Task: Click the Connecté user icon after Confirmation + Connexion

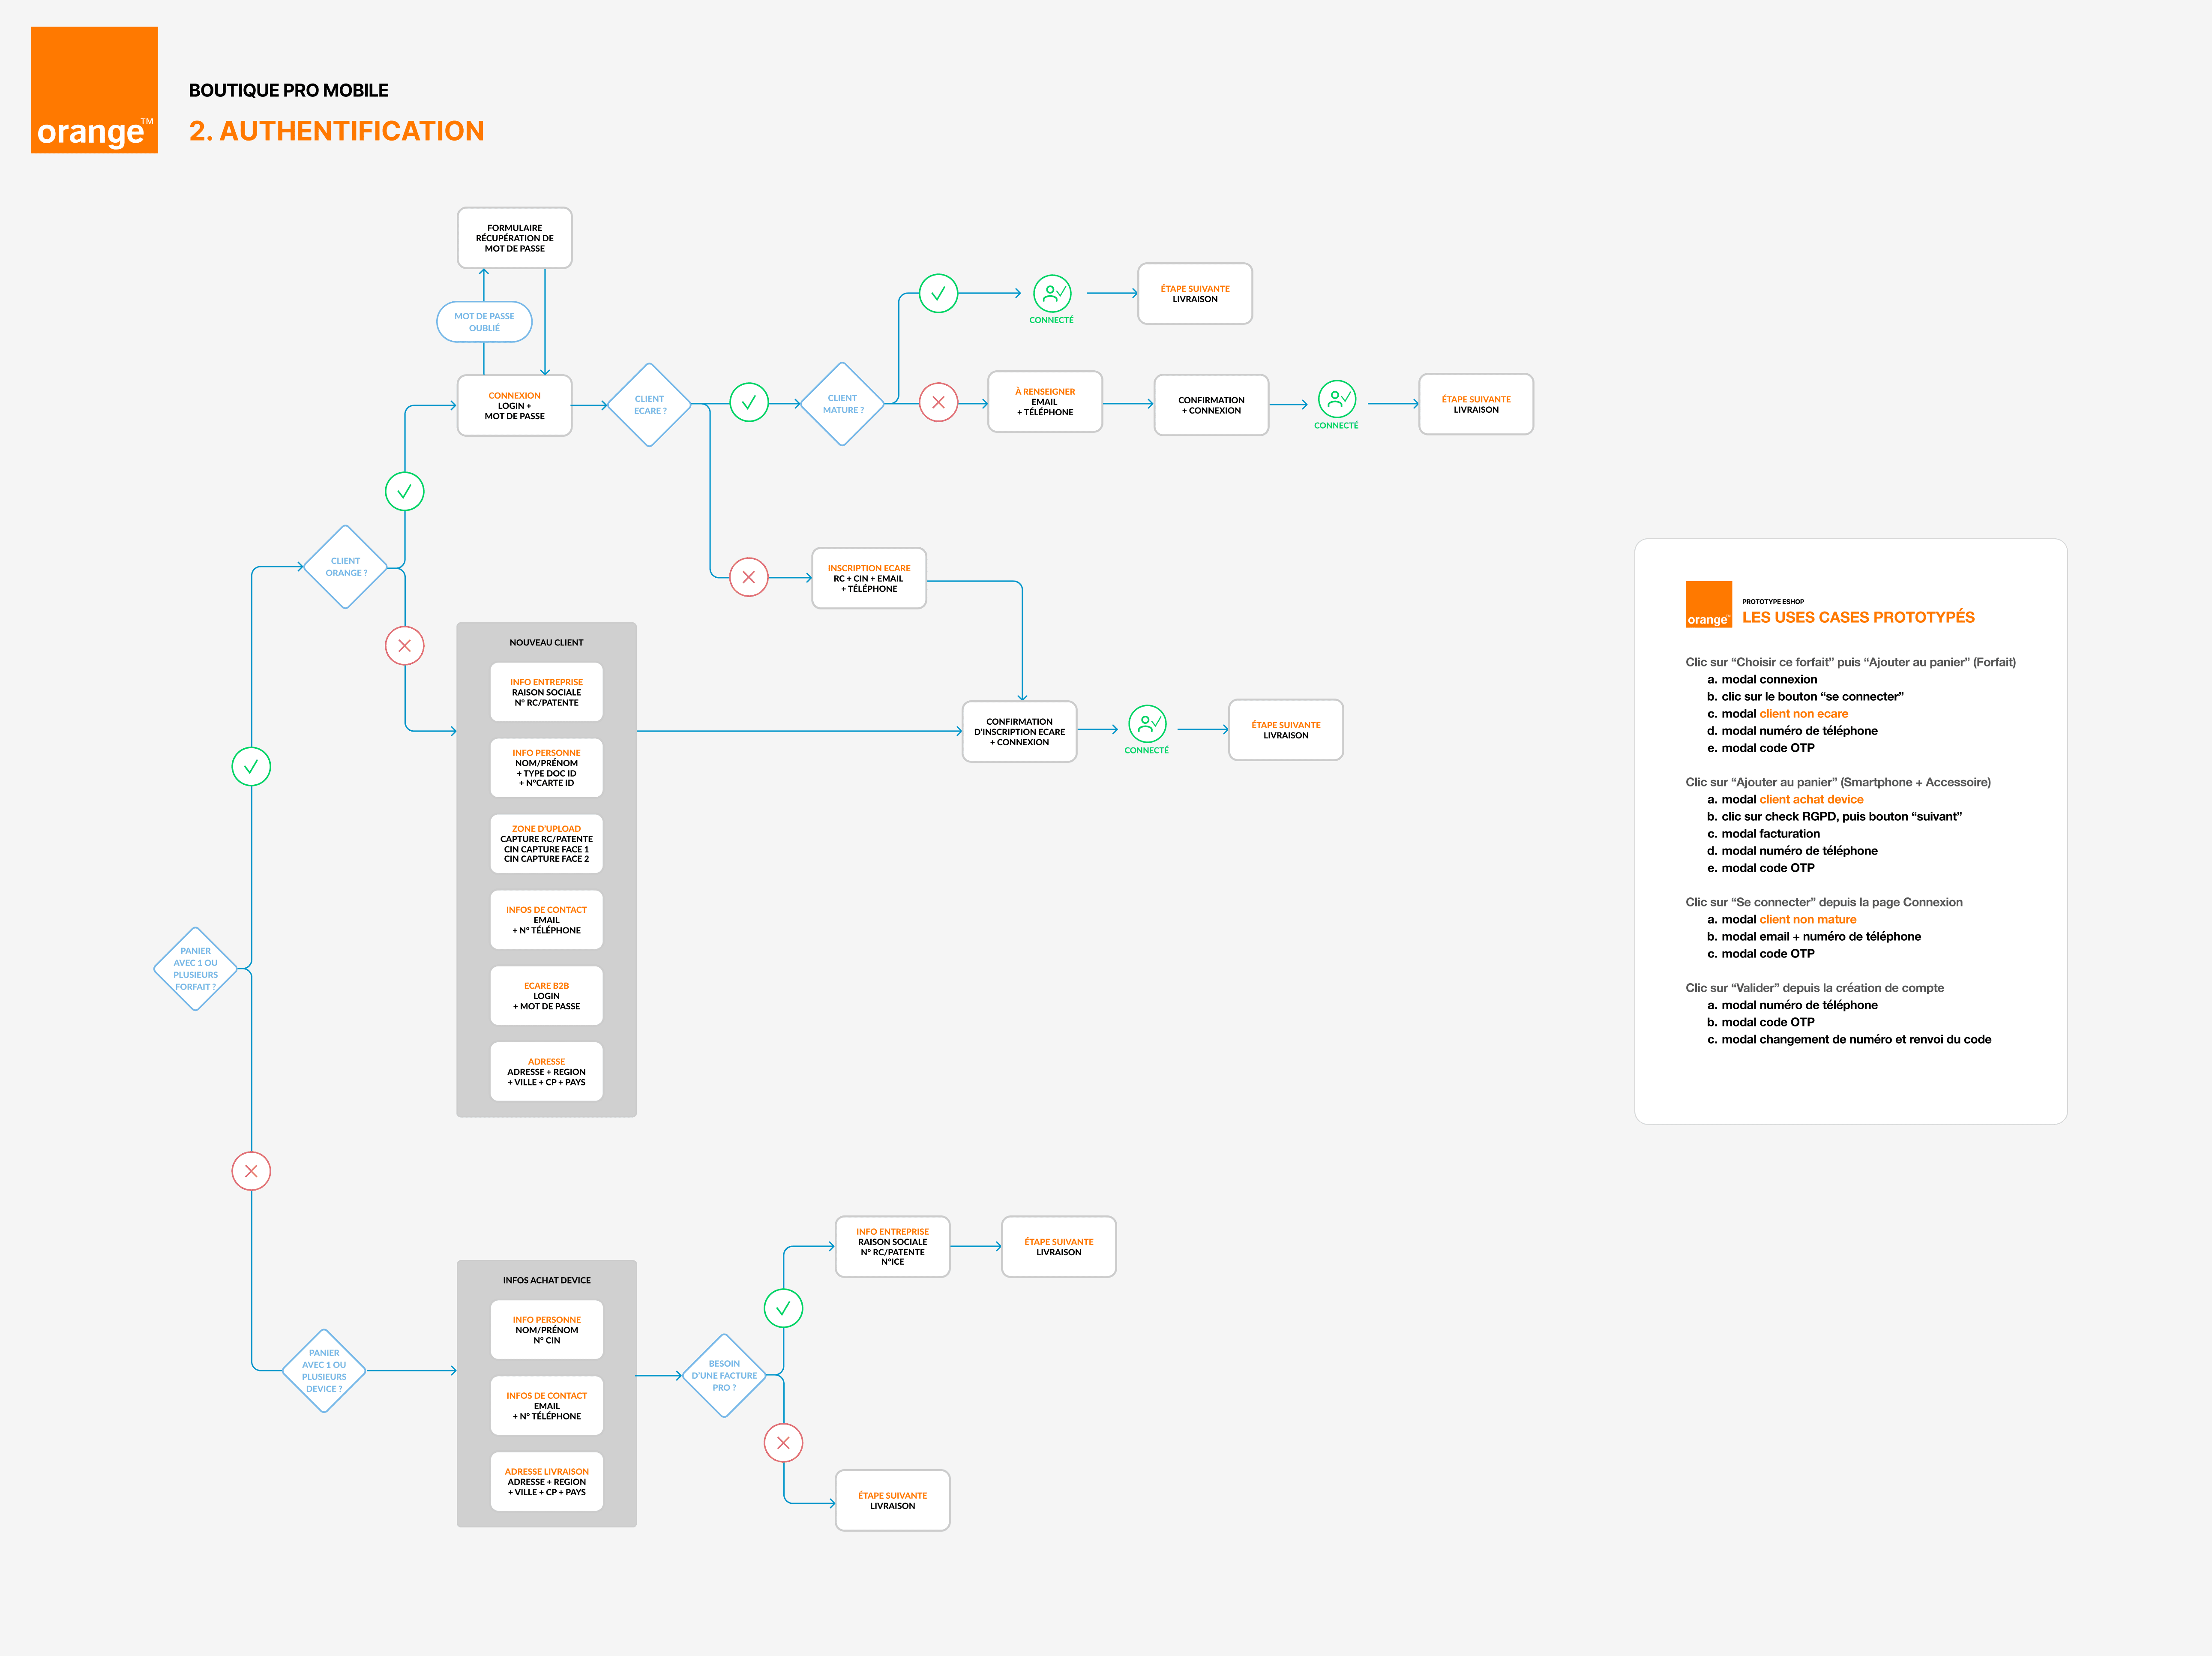Action: point(1337,398)
